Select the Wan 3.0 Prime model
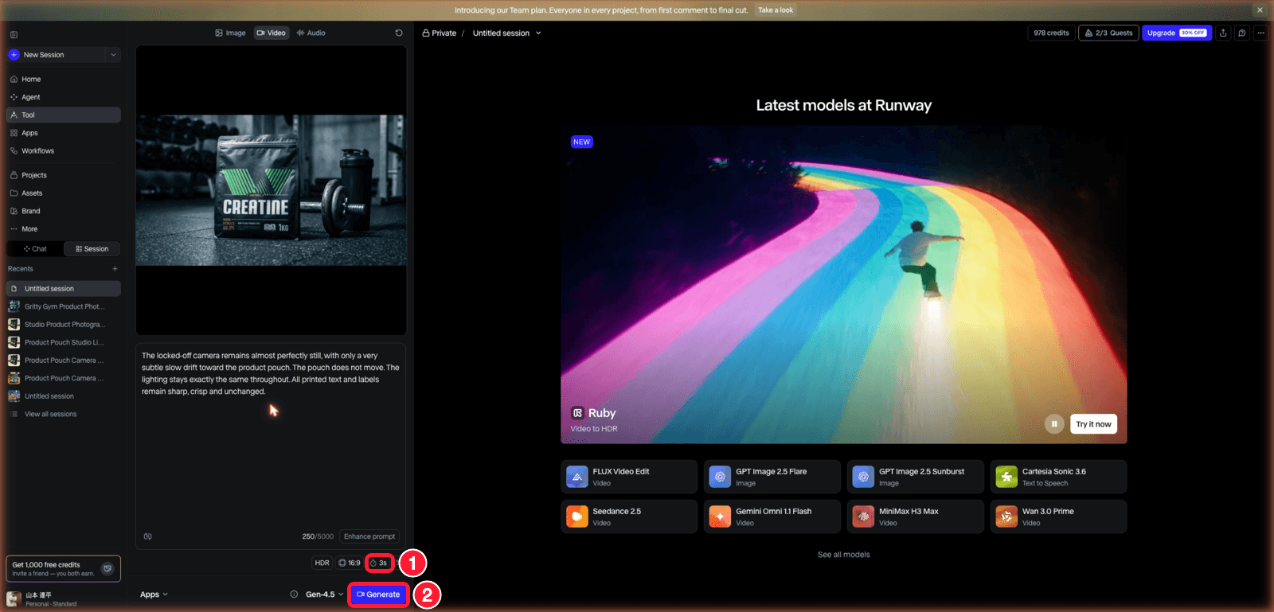 pos(1059,516)
